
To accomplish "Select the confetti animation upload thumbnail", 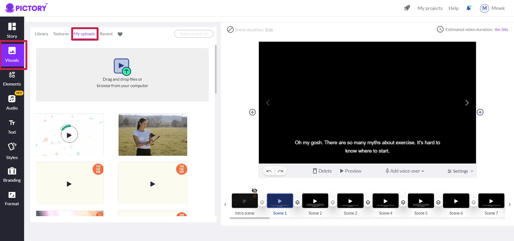I will [70, 134].
